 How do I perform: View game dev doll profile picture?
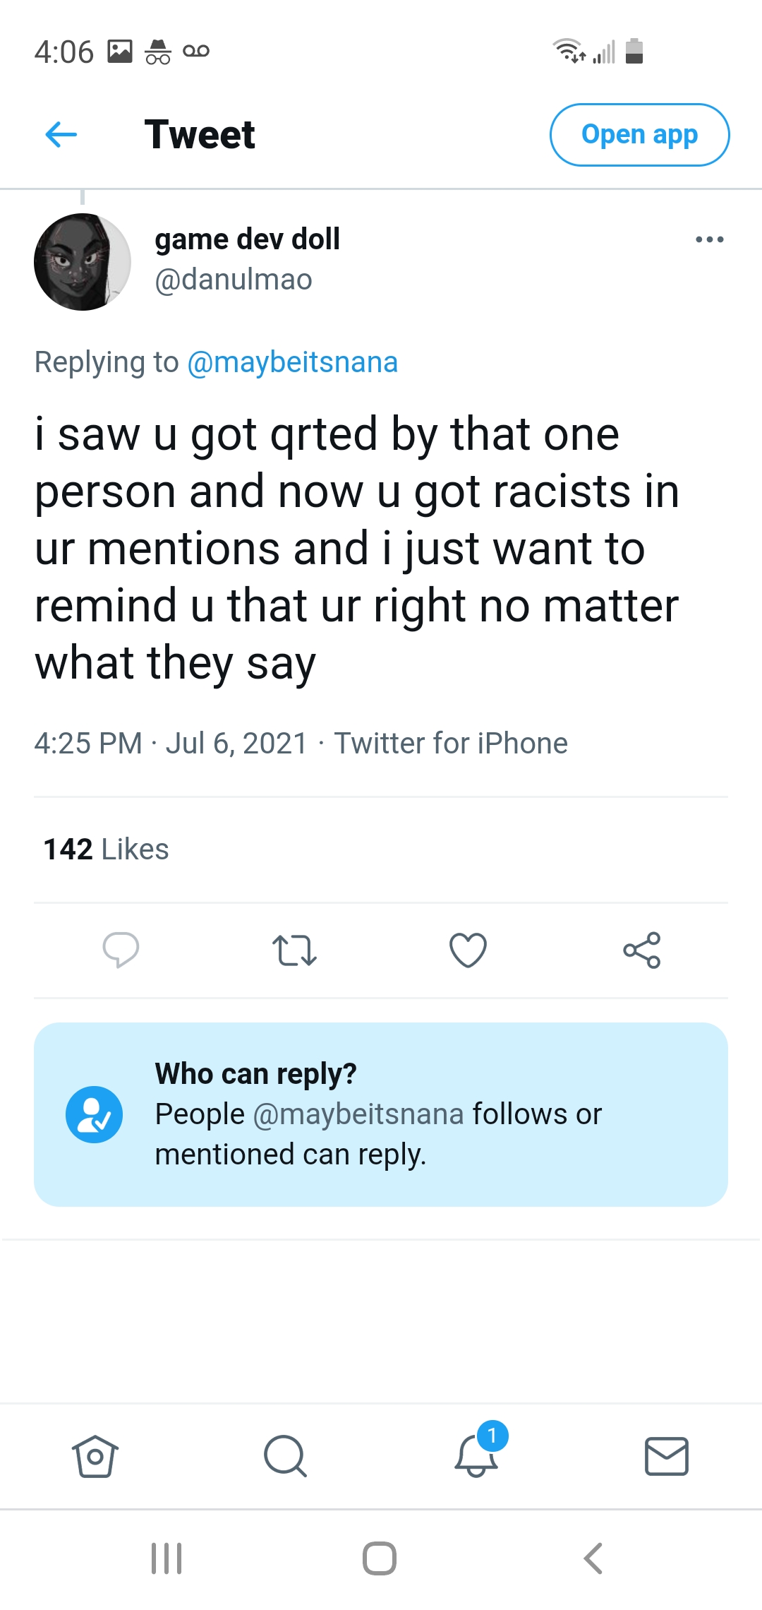click(x=83, y=262)
